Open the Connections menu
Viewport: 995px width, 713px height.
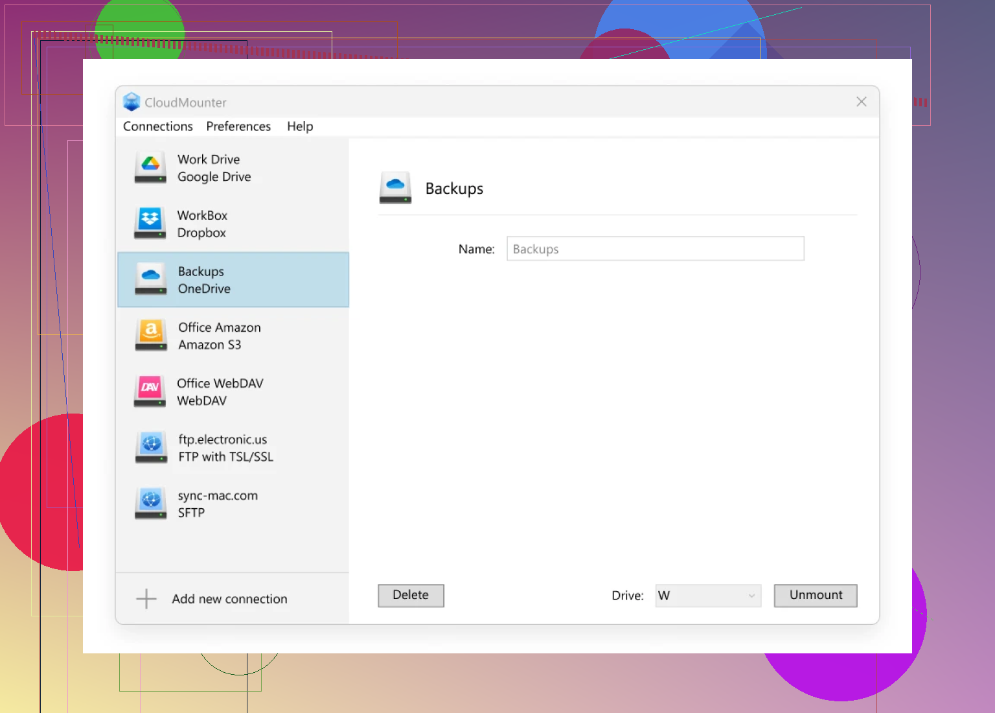point(158,126)
